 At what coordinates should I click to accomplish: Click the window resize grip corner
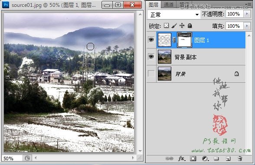click(140, 158)
